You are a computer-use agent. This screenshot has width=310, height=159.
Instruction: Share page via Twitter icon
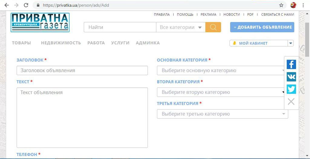291,89
